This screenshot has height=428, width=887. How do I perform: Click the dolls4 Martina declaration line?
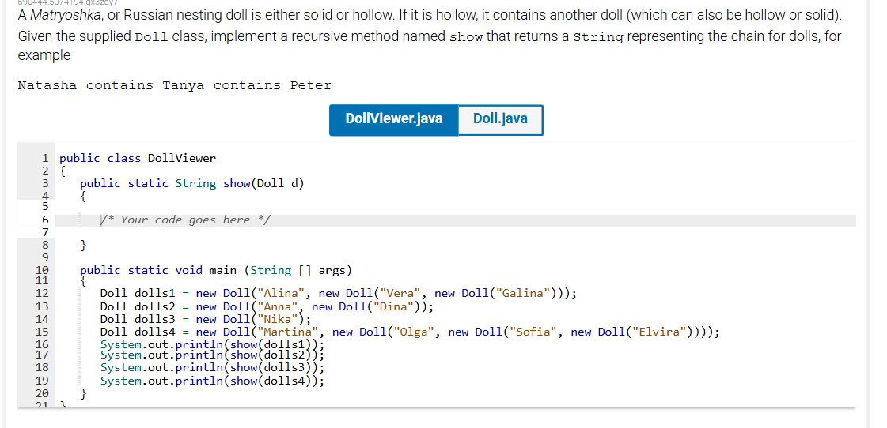pos(410,332)
